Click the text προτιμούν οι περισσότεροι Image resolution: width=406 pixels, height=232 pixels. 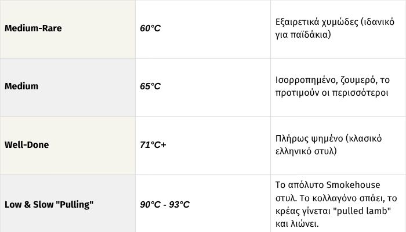(x=332, y=93)
